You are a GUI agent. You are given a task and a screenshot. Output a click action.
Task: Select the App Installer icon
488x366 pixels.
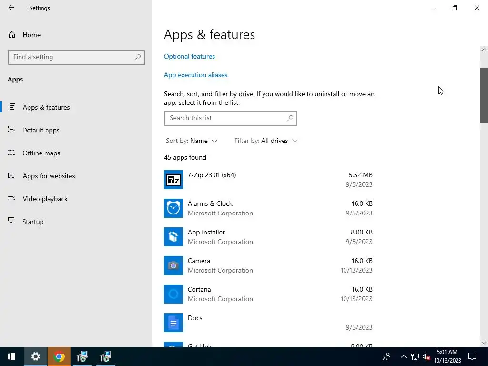173,237
